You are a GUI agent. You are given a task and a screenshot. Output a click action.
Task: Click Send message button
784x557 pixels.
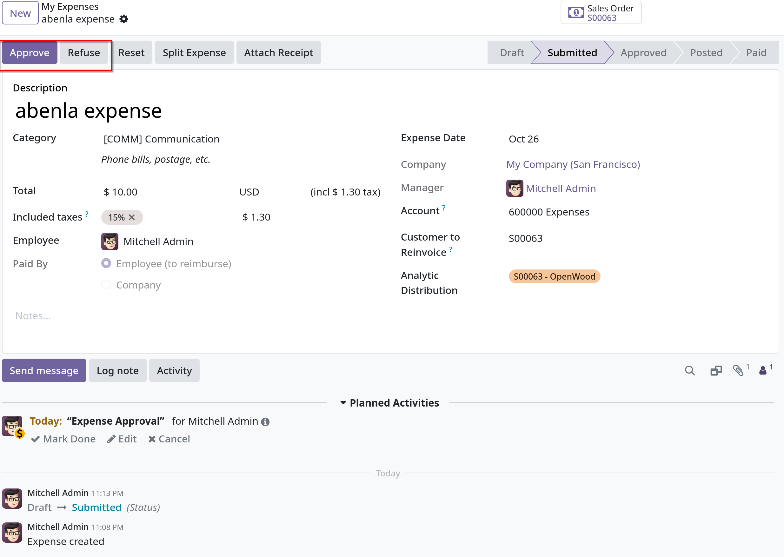[44, 370]
